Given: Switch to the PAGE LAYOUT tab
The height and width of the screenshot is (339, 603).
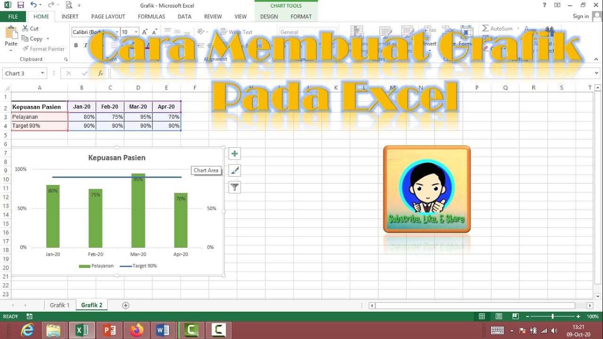Looking at the screenshot, I should (x=108, y=16).
